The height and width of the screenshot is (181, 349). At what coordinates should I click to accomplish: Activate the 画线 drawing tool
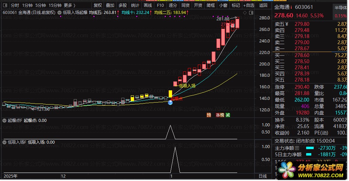tap(147, 5)
